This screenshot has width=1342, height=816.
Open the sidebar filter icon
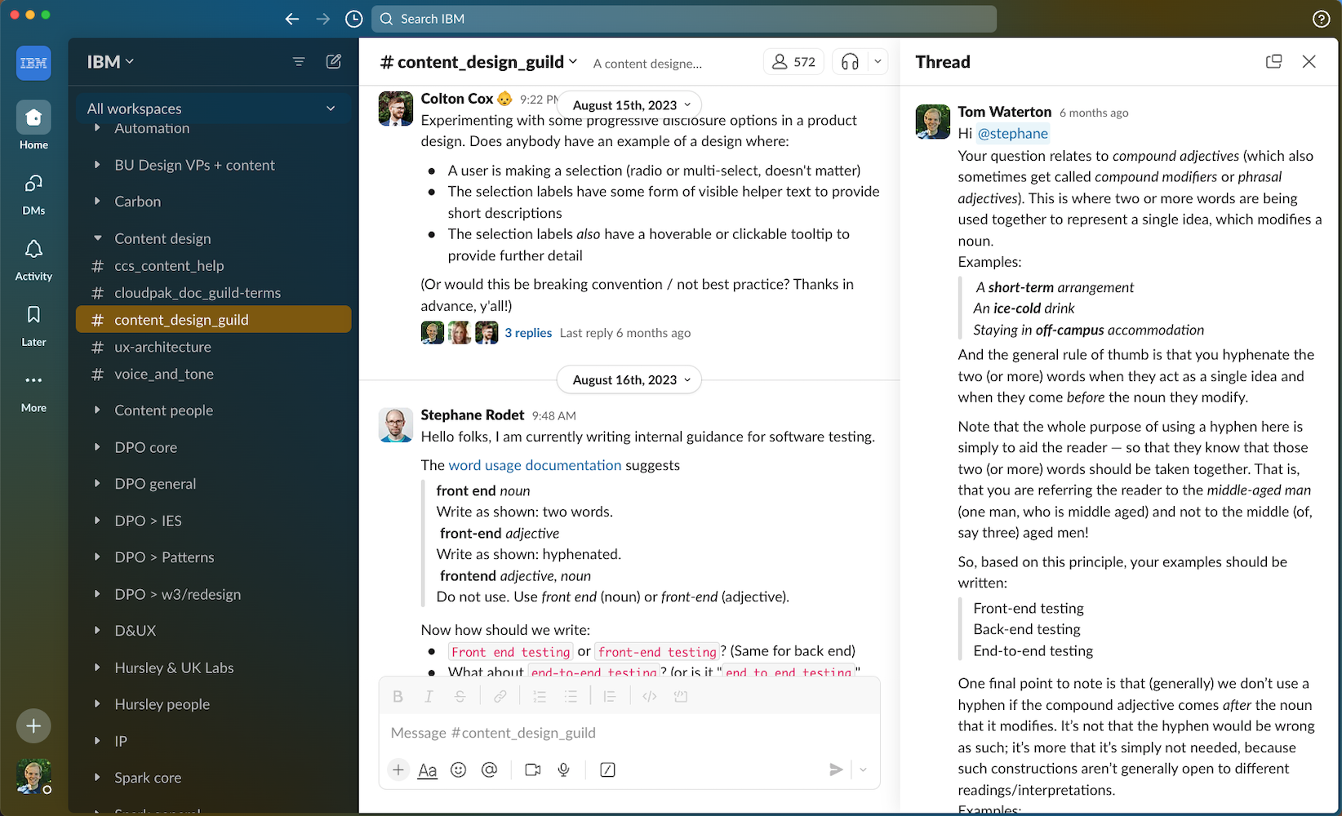pos(299,61)
